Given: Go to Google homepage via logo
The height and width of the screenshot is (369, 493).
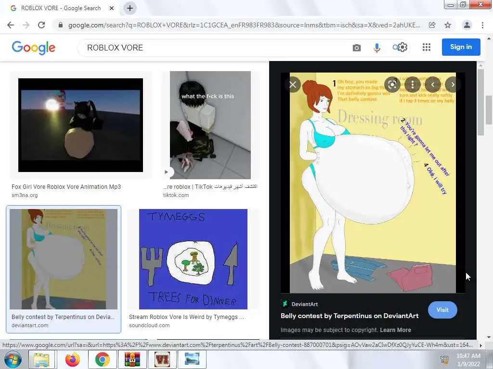Looking at the screenshot, I should [x=33, y=48].
